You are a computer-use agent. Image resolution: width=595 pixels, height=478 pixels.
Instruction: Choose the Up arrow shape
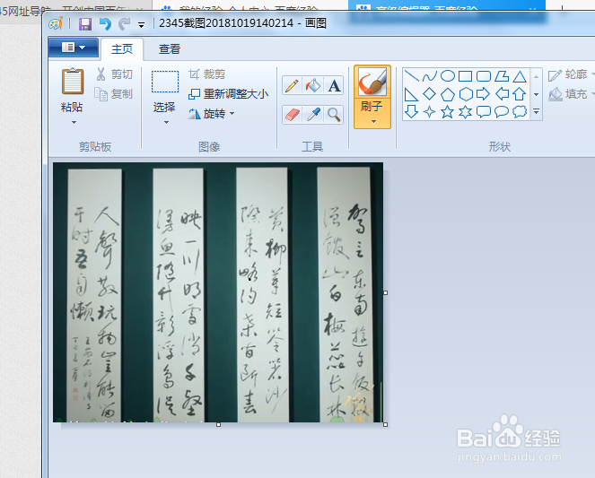pos(520,94)
